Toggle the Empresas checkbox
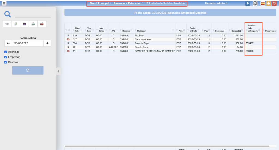 click(6, 57)
